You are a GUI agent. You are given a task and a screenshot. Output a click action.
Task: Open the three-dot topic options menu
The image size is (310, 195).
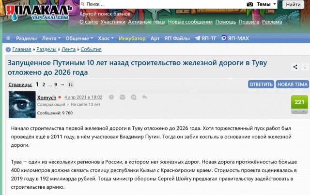[x=305, y=67]
